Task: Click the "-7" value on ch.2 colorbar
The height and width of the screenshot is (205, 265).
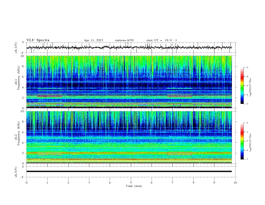Action: point(247,159)
